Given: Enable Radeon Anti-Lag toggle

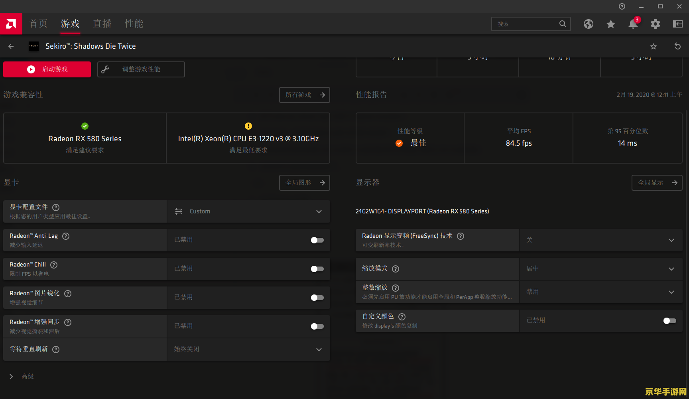Looking at the screenshot, I should click(x=317, y=240).
